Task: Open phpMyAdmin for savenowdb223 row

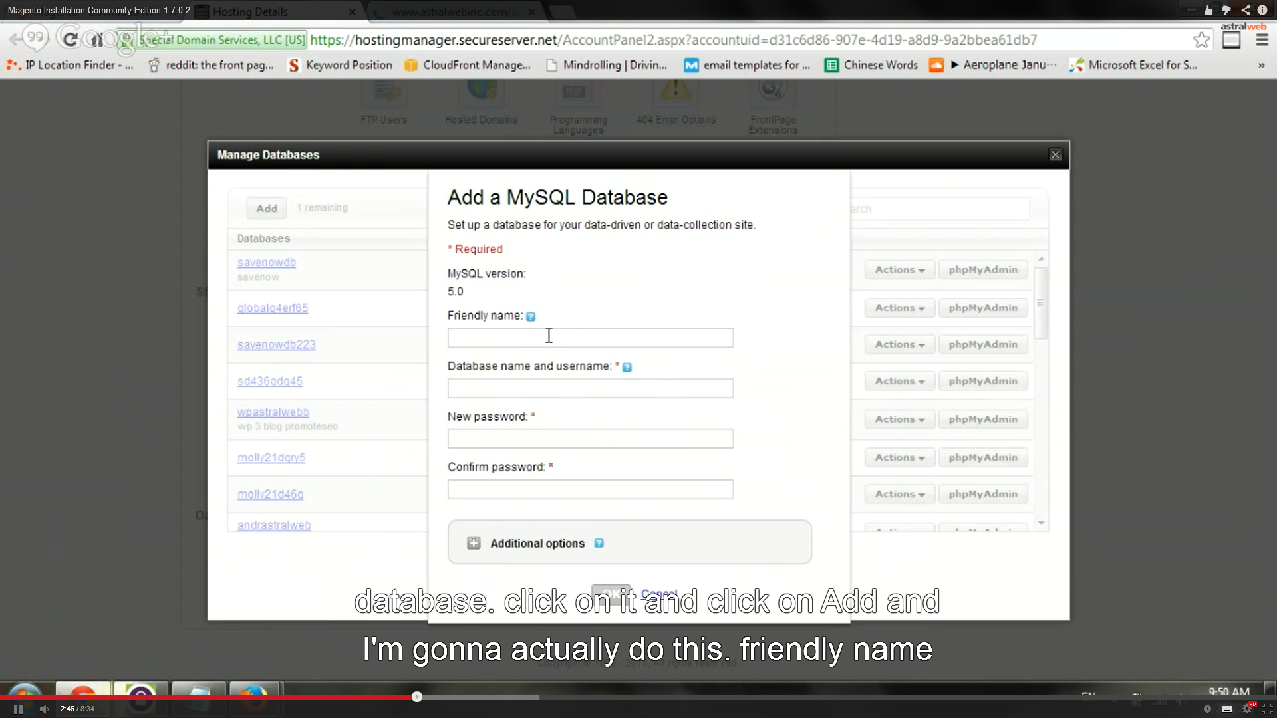Action: (983, 345)
